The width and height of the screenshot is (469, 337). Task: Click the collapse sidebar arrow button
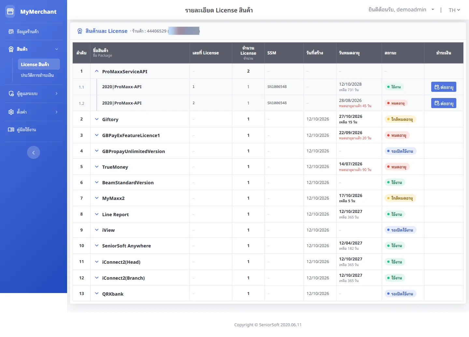(x=34, y=152)
